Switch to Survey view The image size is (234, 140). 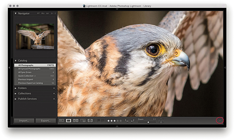pyautogui.click(x=83, y=121)
